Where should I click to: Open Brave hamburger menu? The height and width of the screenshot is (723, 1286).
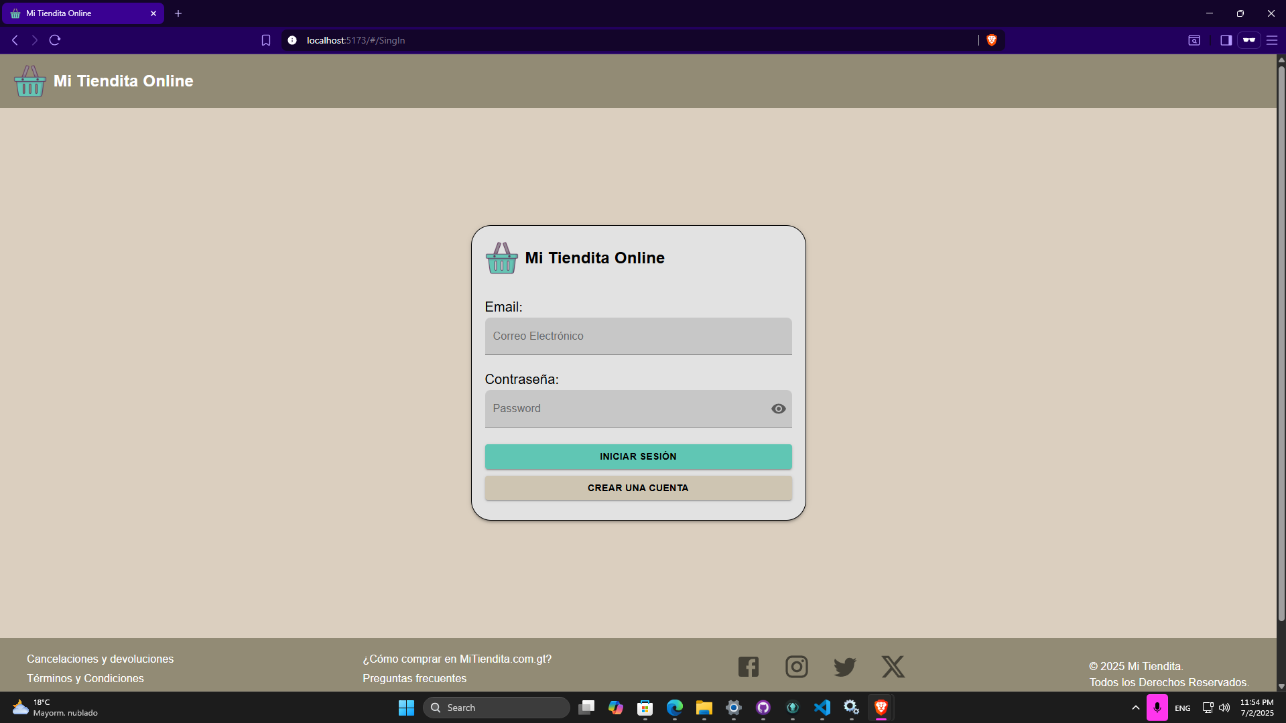point(1271,40)
